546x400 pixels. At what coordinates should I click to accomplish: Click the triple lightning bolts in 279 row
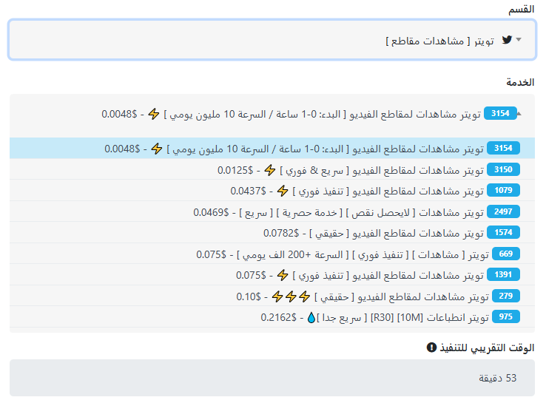pos(291,296)
